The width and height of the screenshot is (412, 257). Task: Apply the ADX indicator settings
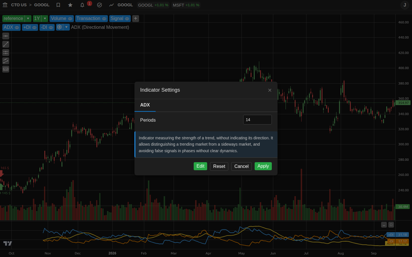point(263,166)
